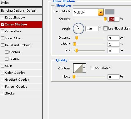Select the Bevel and Emboss style row
The height and width of the screenshot is (119, 131).
coord(21,45)
